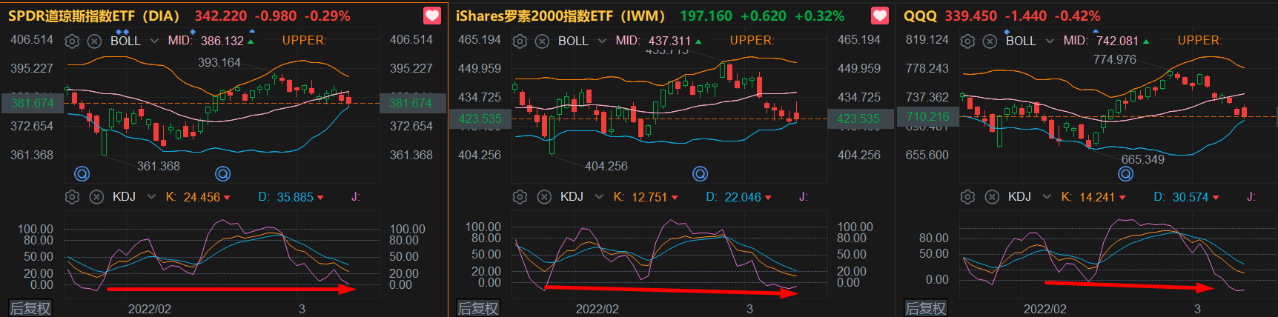Remove BOLL indicator from the IWM chart
The image size is (1278, 317).
(542, 41)
